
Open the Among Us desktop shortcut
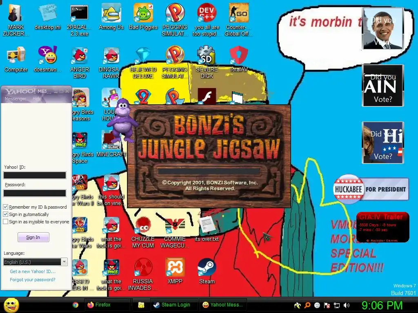pyautogui.click(x=111, y=16)
